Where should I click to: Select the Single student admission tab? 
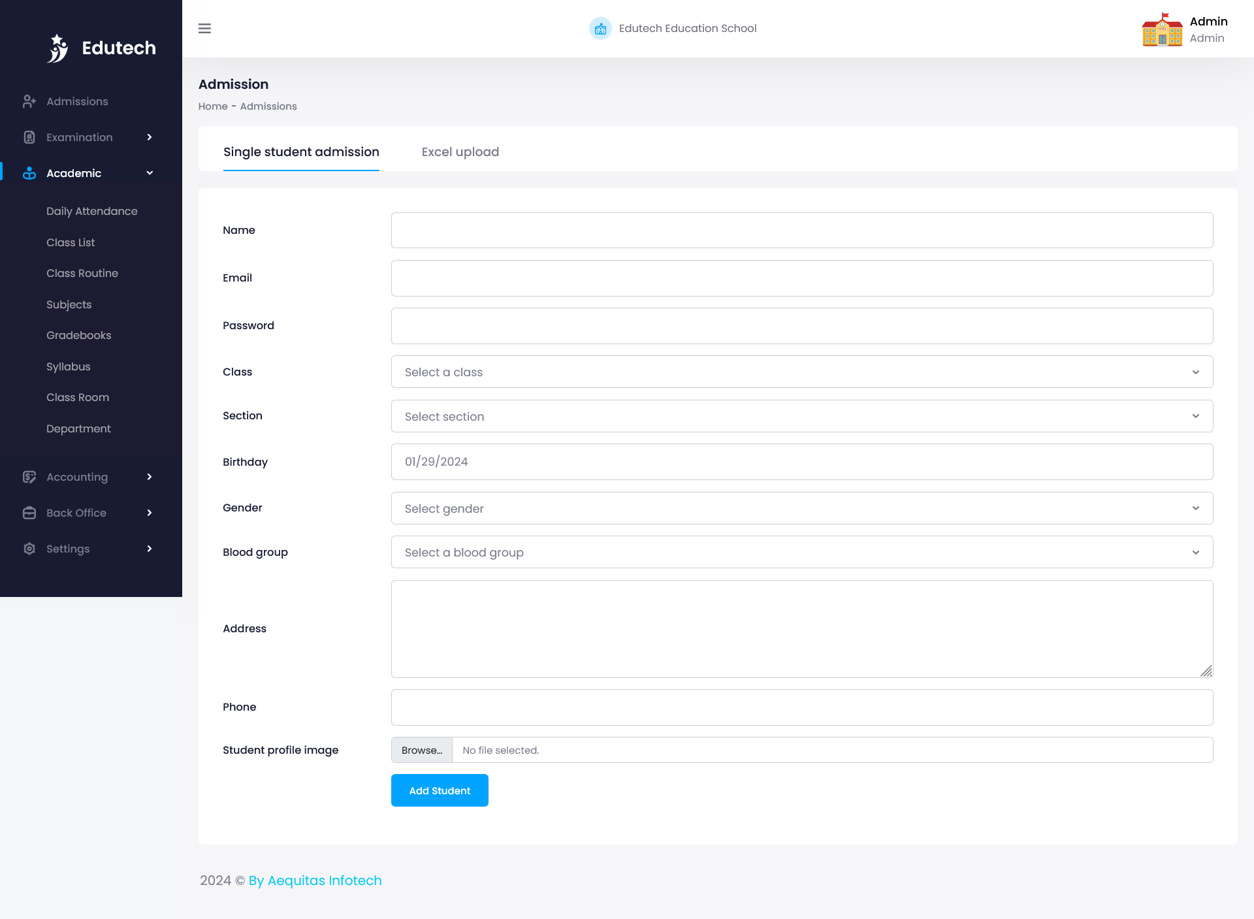click(301, 152)
